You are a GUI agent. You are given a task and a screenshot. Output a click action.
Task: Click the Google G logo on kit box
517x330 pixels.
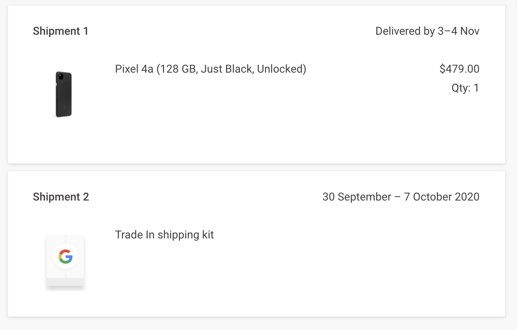point(66,257)
